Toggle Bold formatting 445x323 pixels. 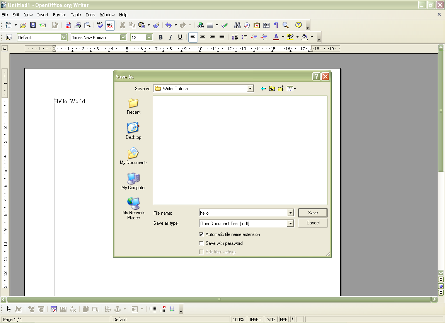point(160,37)
